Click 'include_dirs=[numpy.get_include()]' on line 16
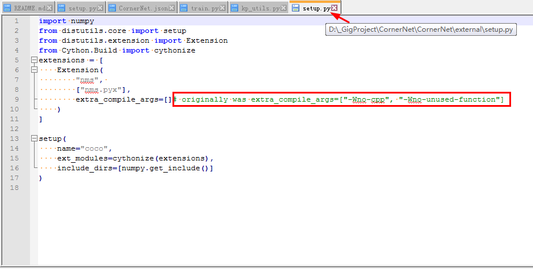The image size is (533, 269). [136, 169]
